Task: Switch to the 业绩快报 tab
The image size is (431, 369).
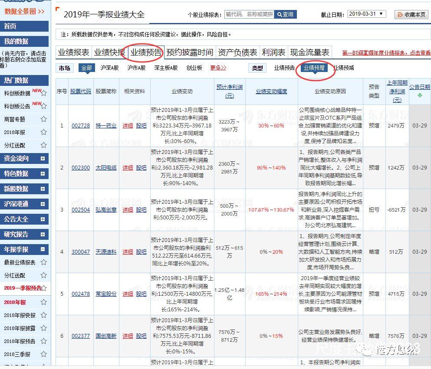Action: coord(110,52)
